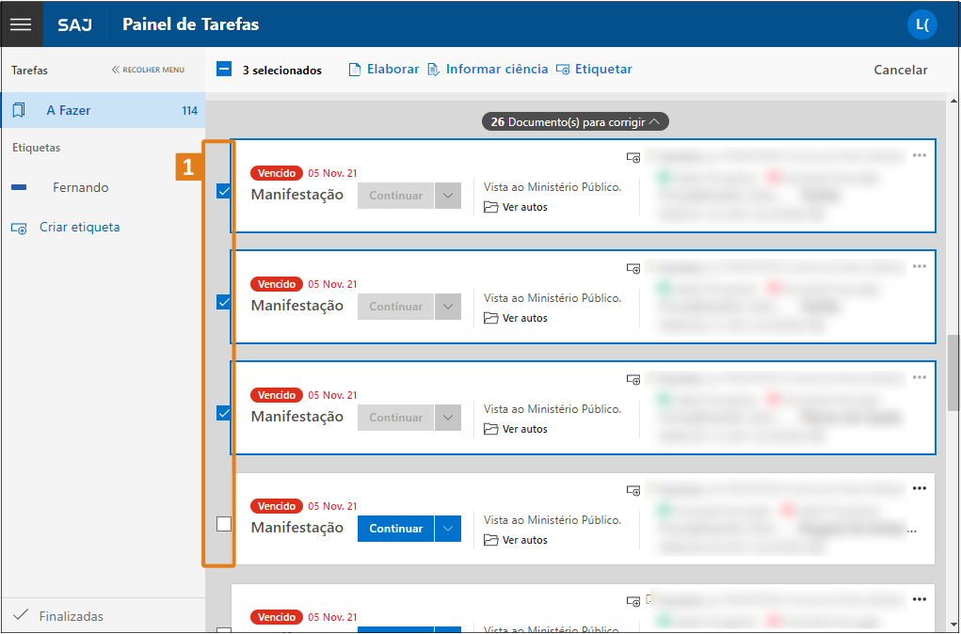Click the Elaborar document icon
The height and width of the screenshot is (634, 961).
[355, 70]
